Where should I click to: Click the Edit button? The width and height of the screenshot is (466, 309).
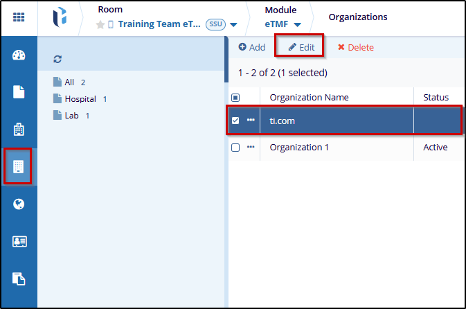coord(301,47)
